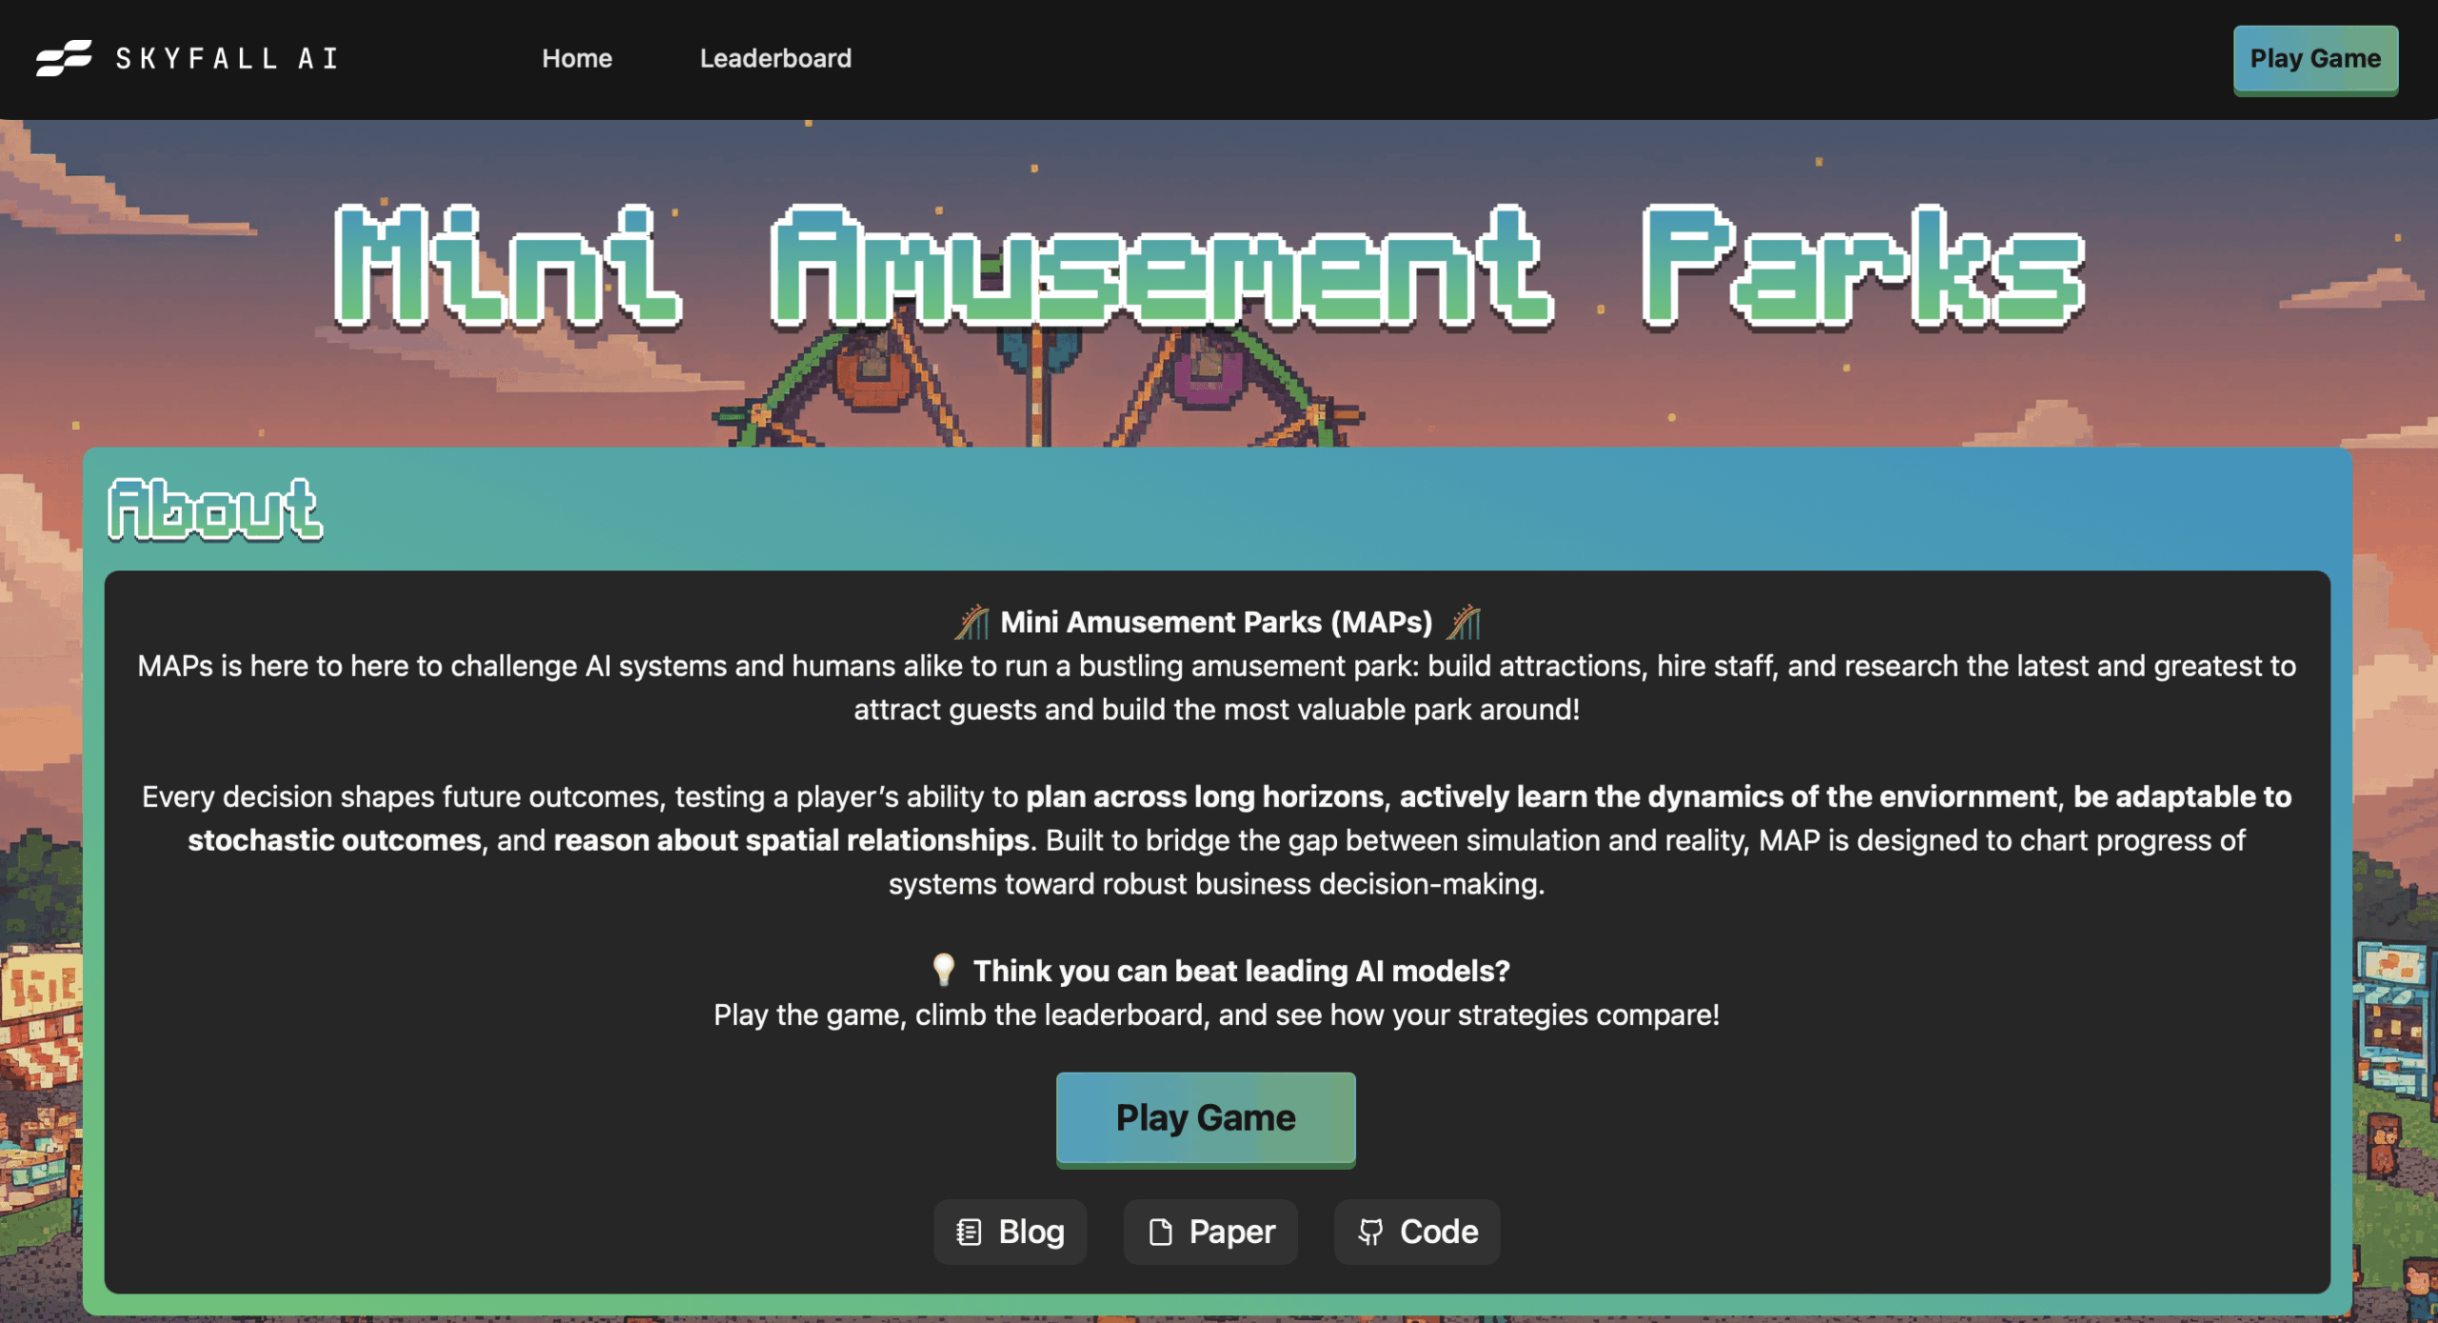
Task: Click the Ferris wheel pixel artwork
Action: (1038, 391)
